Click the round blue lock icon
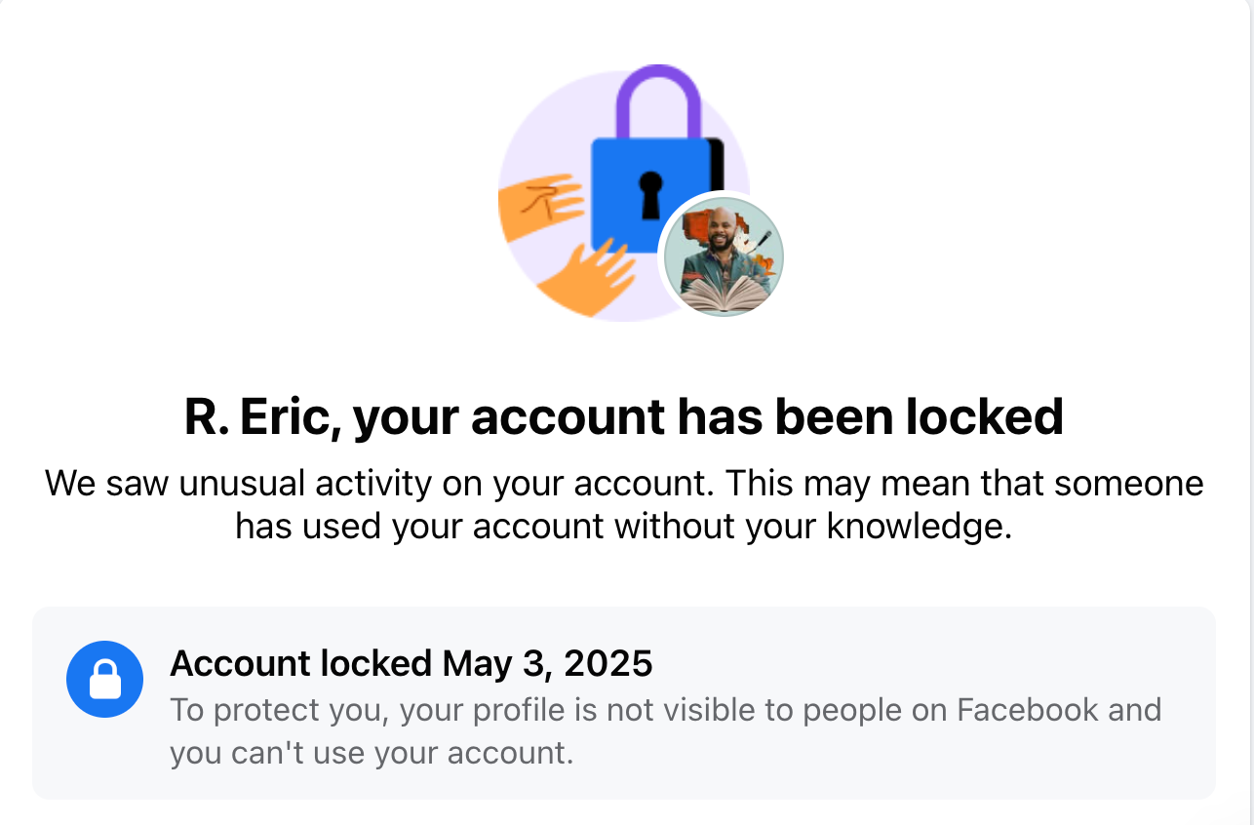Viewport: 1254px width, 825px height. (x=104, y=679)
